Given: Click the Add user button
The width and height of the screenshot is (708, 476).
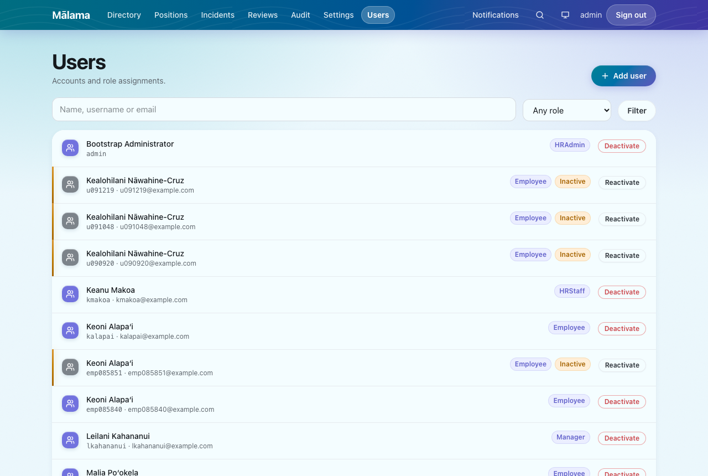Looking at the screenshot, I should (x=623, y=76).
